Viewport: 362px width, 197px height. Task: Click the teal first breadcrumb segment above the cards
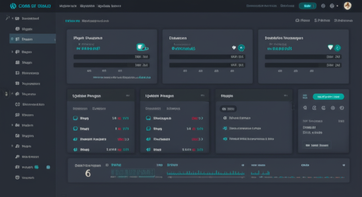tap(72, 21)
